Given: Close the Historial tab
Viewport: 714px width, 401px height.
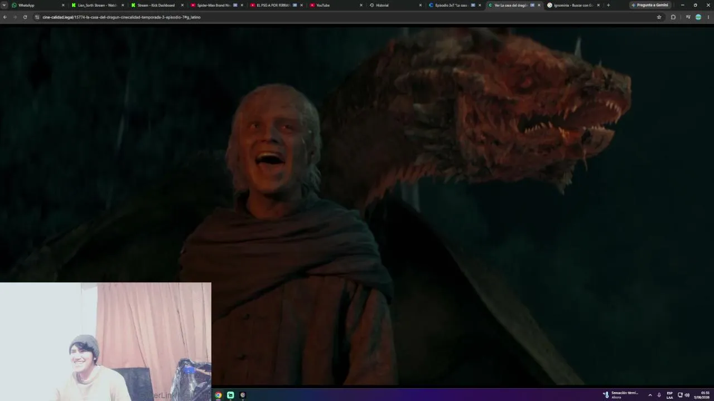Looking at the screenshot, I should (x=421, y=5).
